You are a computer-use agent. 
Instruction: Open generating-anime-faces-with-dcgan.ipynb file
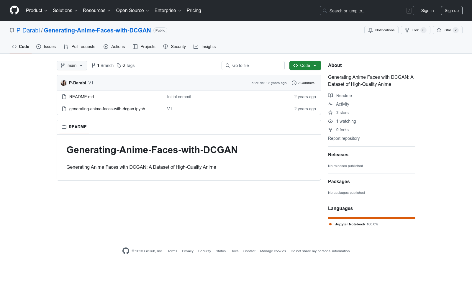(107, 109)
